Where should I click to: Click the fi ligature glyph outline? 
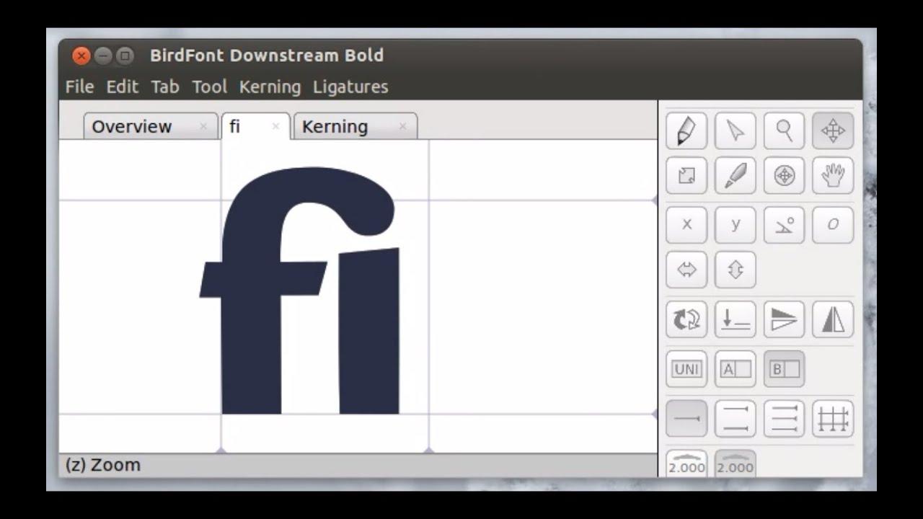click(x=251, y=324)
